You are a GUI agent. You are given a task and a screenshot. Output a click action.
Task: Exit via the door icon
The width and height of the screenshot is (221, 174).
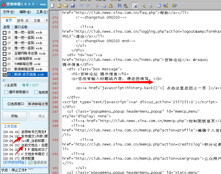tap(174, 6)
